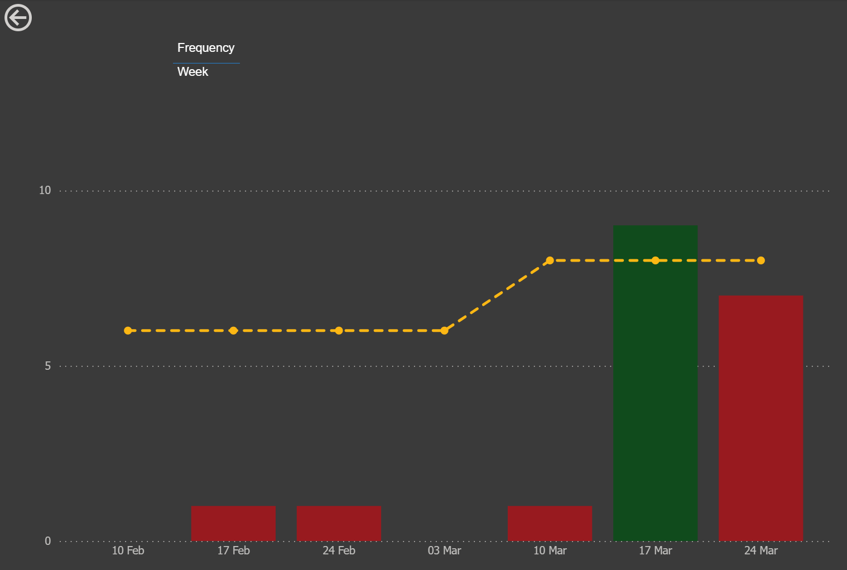
Task: Select the green bar for 17 Mar
Action: 655,383
